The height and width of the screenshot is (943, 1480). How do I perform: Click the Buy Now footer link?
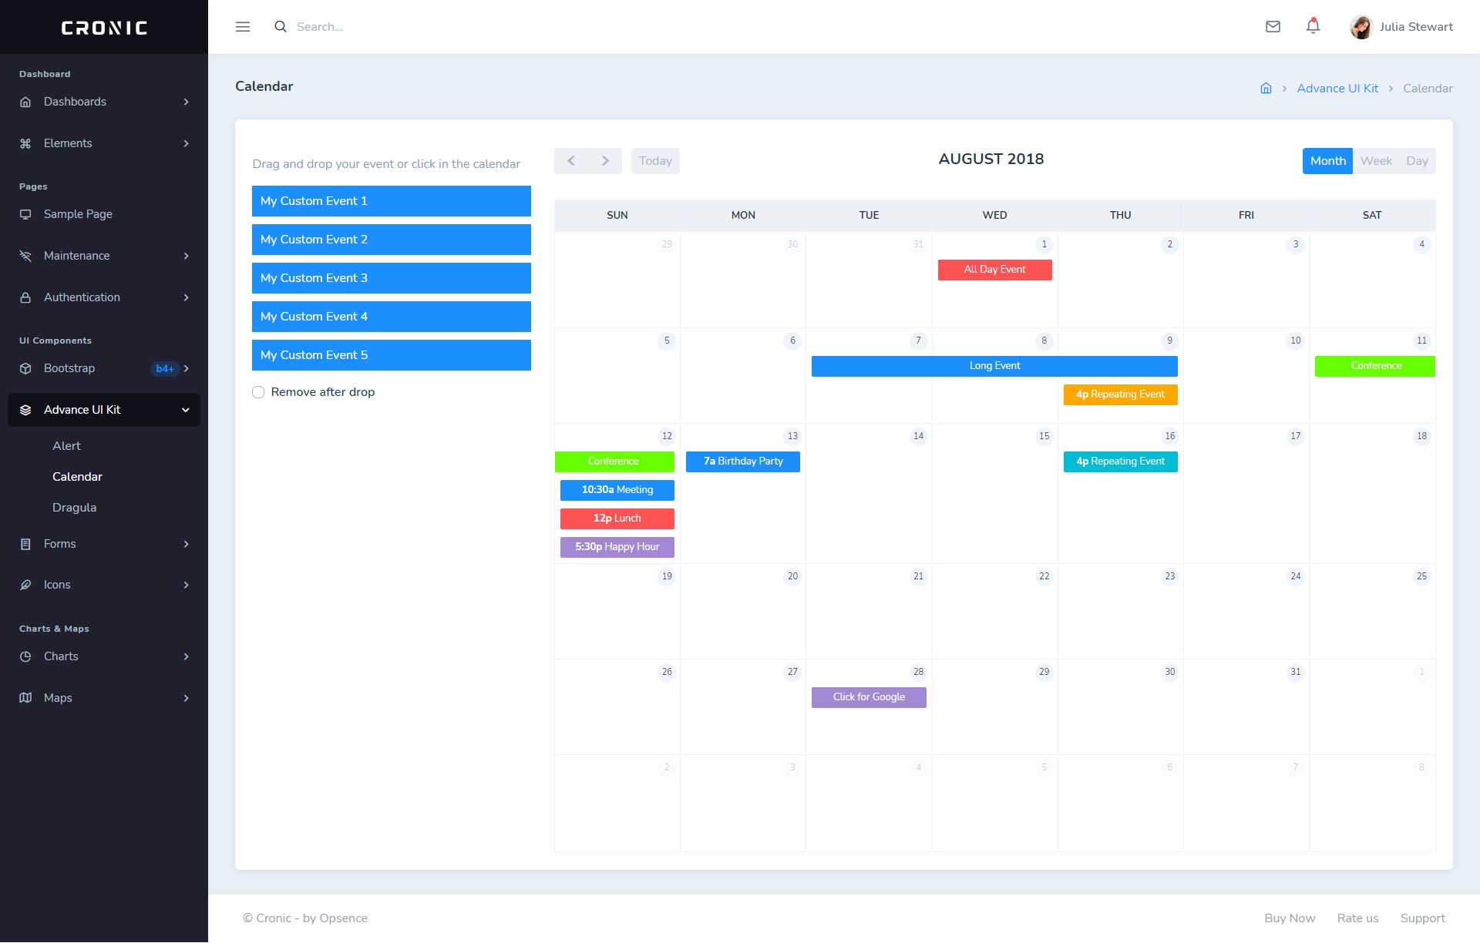tap(1290, 918)
